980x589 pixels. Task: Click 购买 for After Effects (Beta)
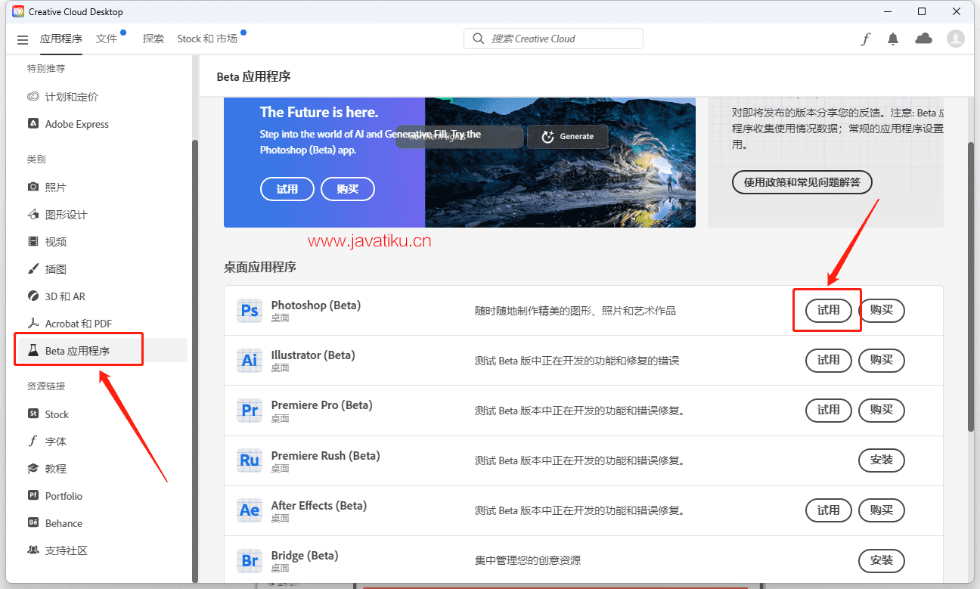[x=882, y=510]
